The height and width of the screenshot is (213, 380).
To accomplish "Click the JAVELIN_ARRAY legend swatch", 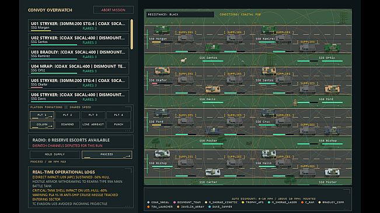I will (x=178, y=207).
